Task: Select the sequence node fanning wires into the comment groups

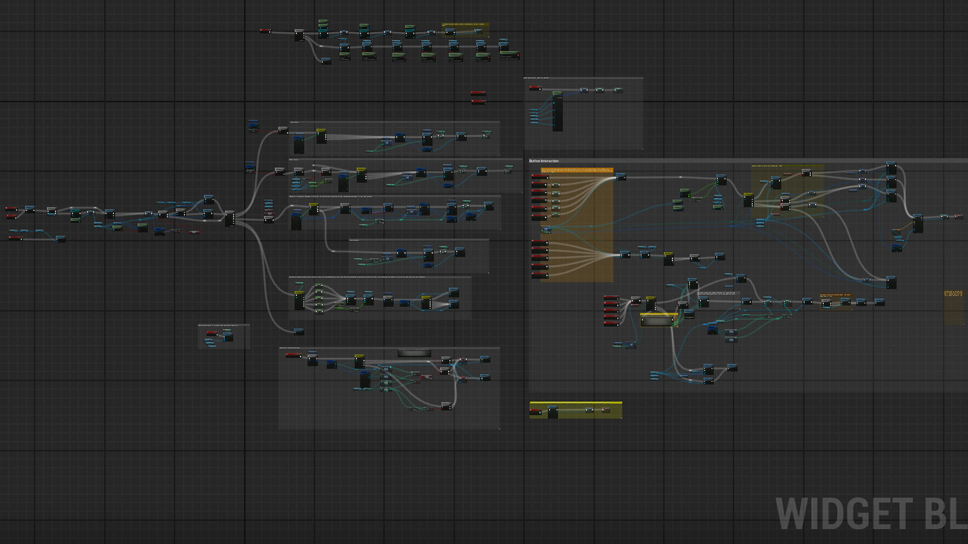Action: (229, 219)
